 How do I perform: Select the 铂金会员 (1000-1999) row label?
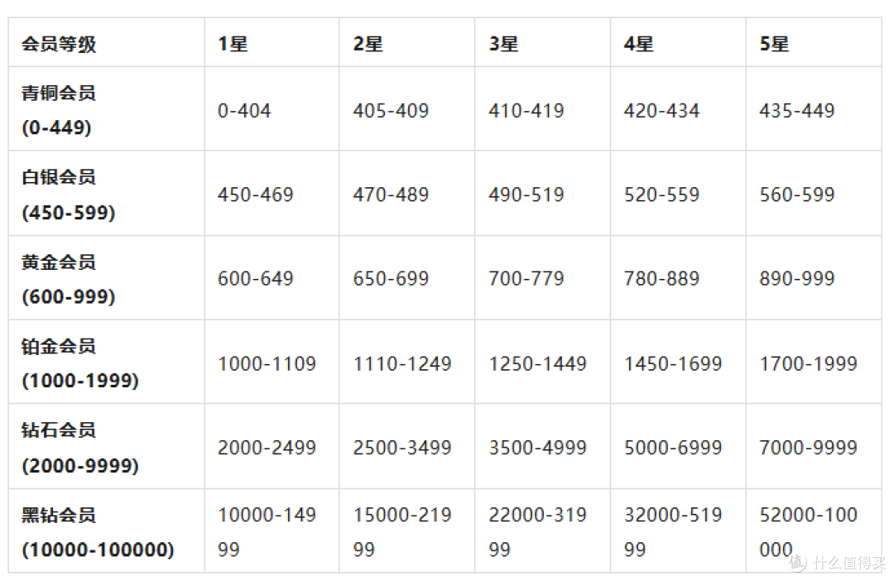[107, 362]
